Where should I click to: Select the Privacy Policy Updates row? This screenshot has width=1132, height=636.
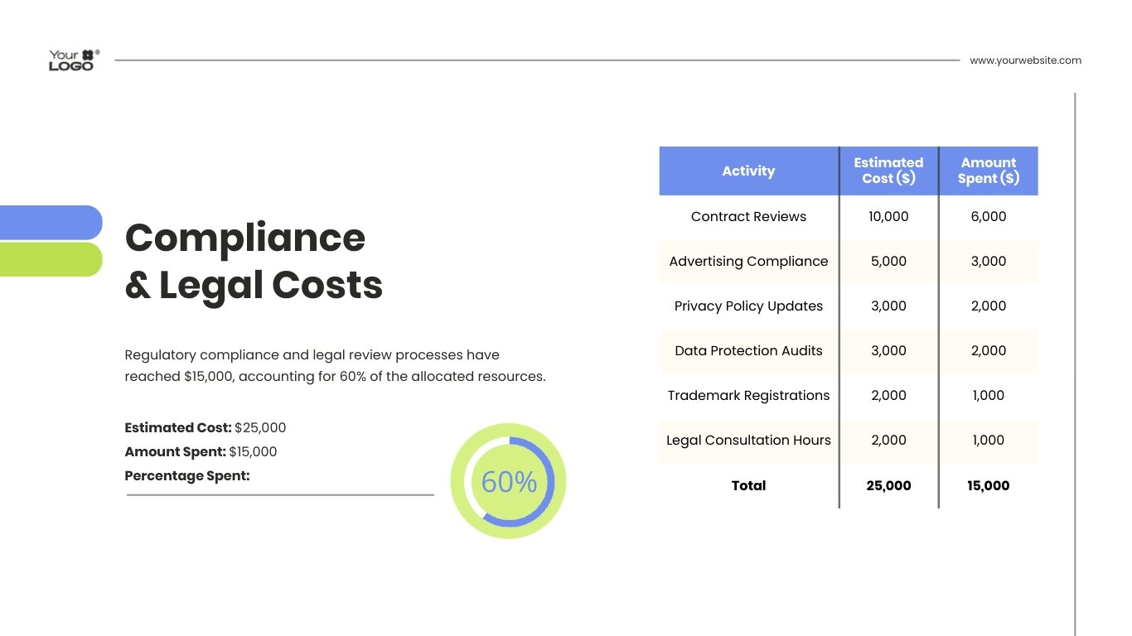pos(747,306)
